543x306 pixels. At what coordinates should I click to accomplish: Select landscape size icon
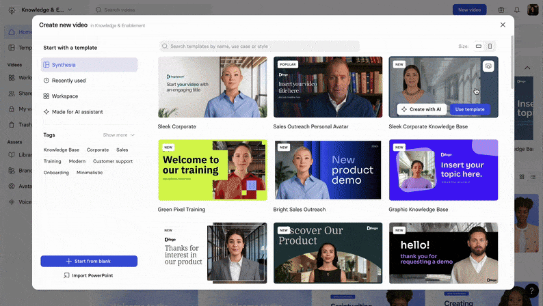click(478, 46)
